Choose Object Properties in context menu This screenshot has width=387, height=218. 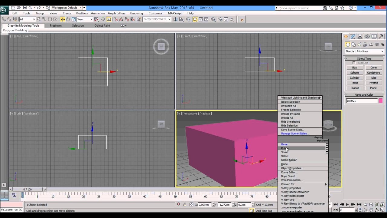click(x=292, y=168)
